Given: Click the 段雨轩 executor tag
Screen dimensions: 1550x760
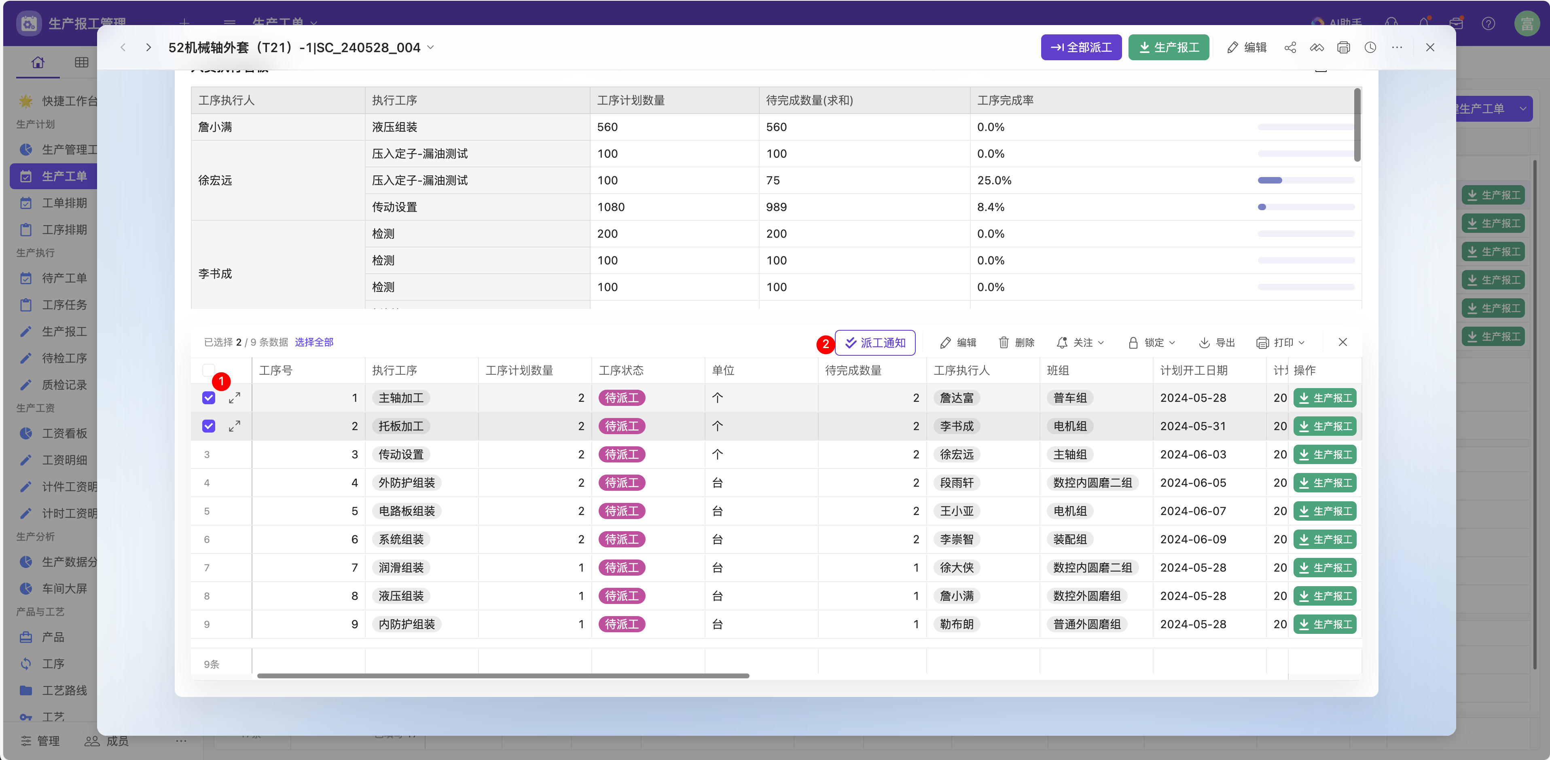Looking at the screenshot, I should coord(957,483).
